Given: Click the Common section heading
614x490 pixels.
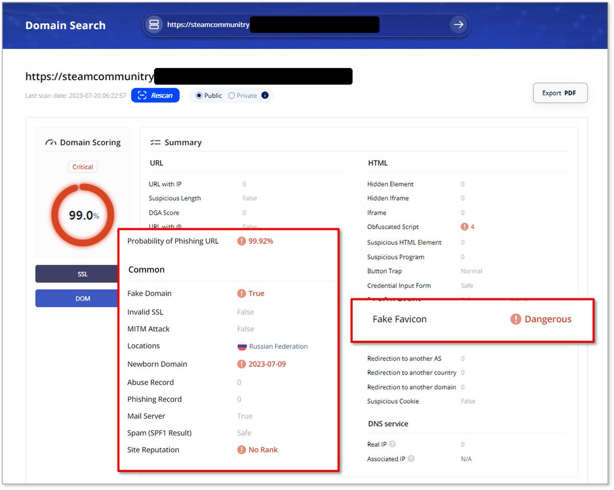Looking at the screenshot, I should pos(146,270).
